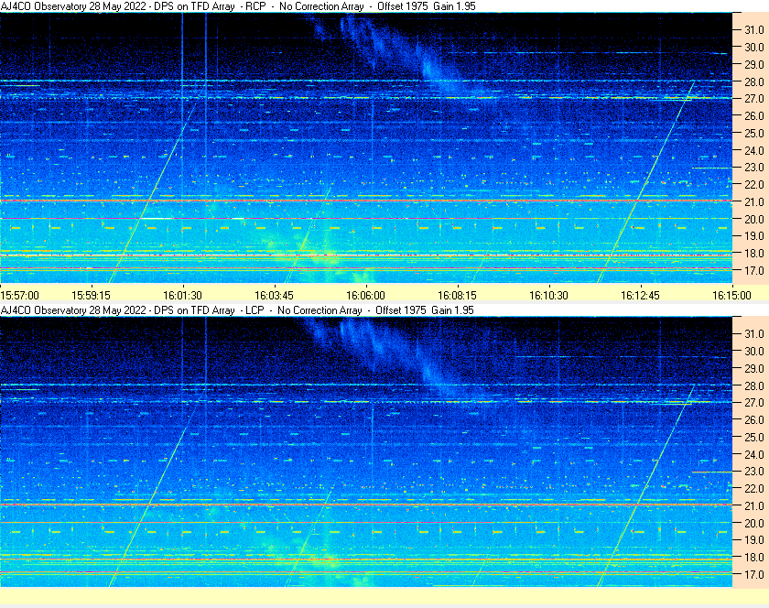
Task: Select the 31.0 frequency label in RCP panel
Action: [x=753, y=30]
